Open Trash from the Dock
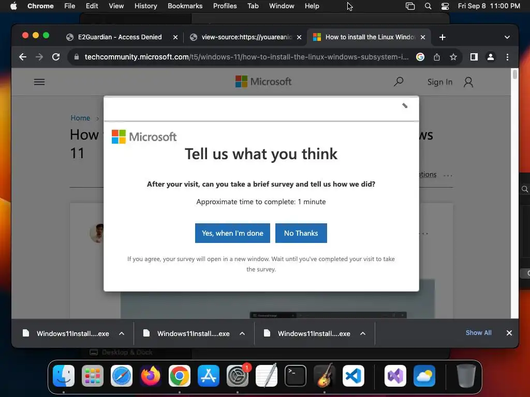 (x=466, y=376)
